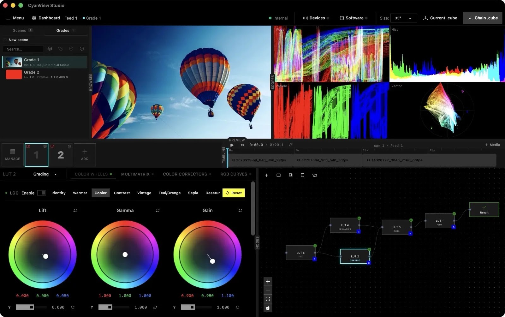This screenshot has height=317, width=505.
Task: Select the Grade 2 thumbnail
Action: 14,75
